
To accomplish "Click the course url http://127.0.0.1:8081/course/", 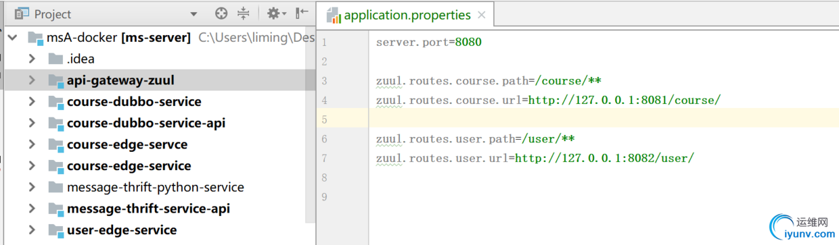I will (x=625, y=100).
